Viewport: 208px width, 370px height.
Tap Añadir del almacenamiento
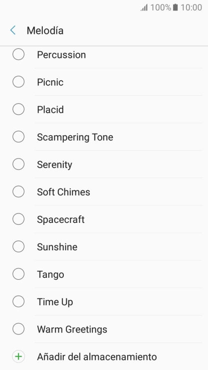click(x=97, y=357)
